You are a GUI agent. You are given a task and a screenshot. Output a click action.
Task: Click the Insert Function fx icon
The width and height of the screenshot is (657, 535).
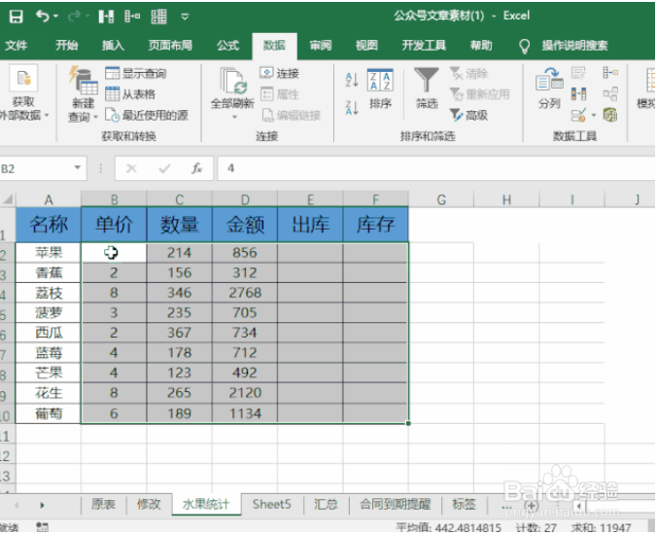pos(197,168)
